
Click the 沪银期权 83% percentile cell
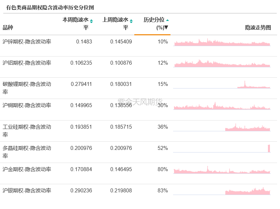click(x=163, y=191)
